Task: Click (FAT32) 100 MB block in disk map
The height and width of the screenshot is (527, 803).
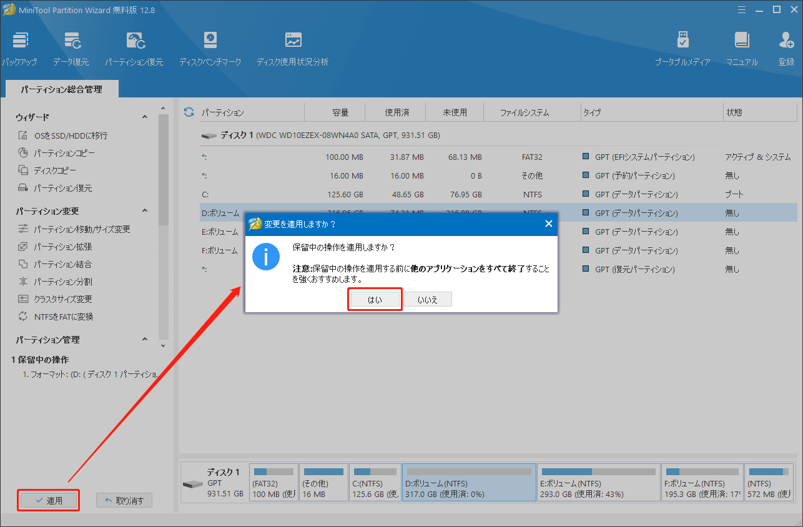Action: [x=273, y=482]
